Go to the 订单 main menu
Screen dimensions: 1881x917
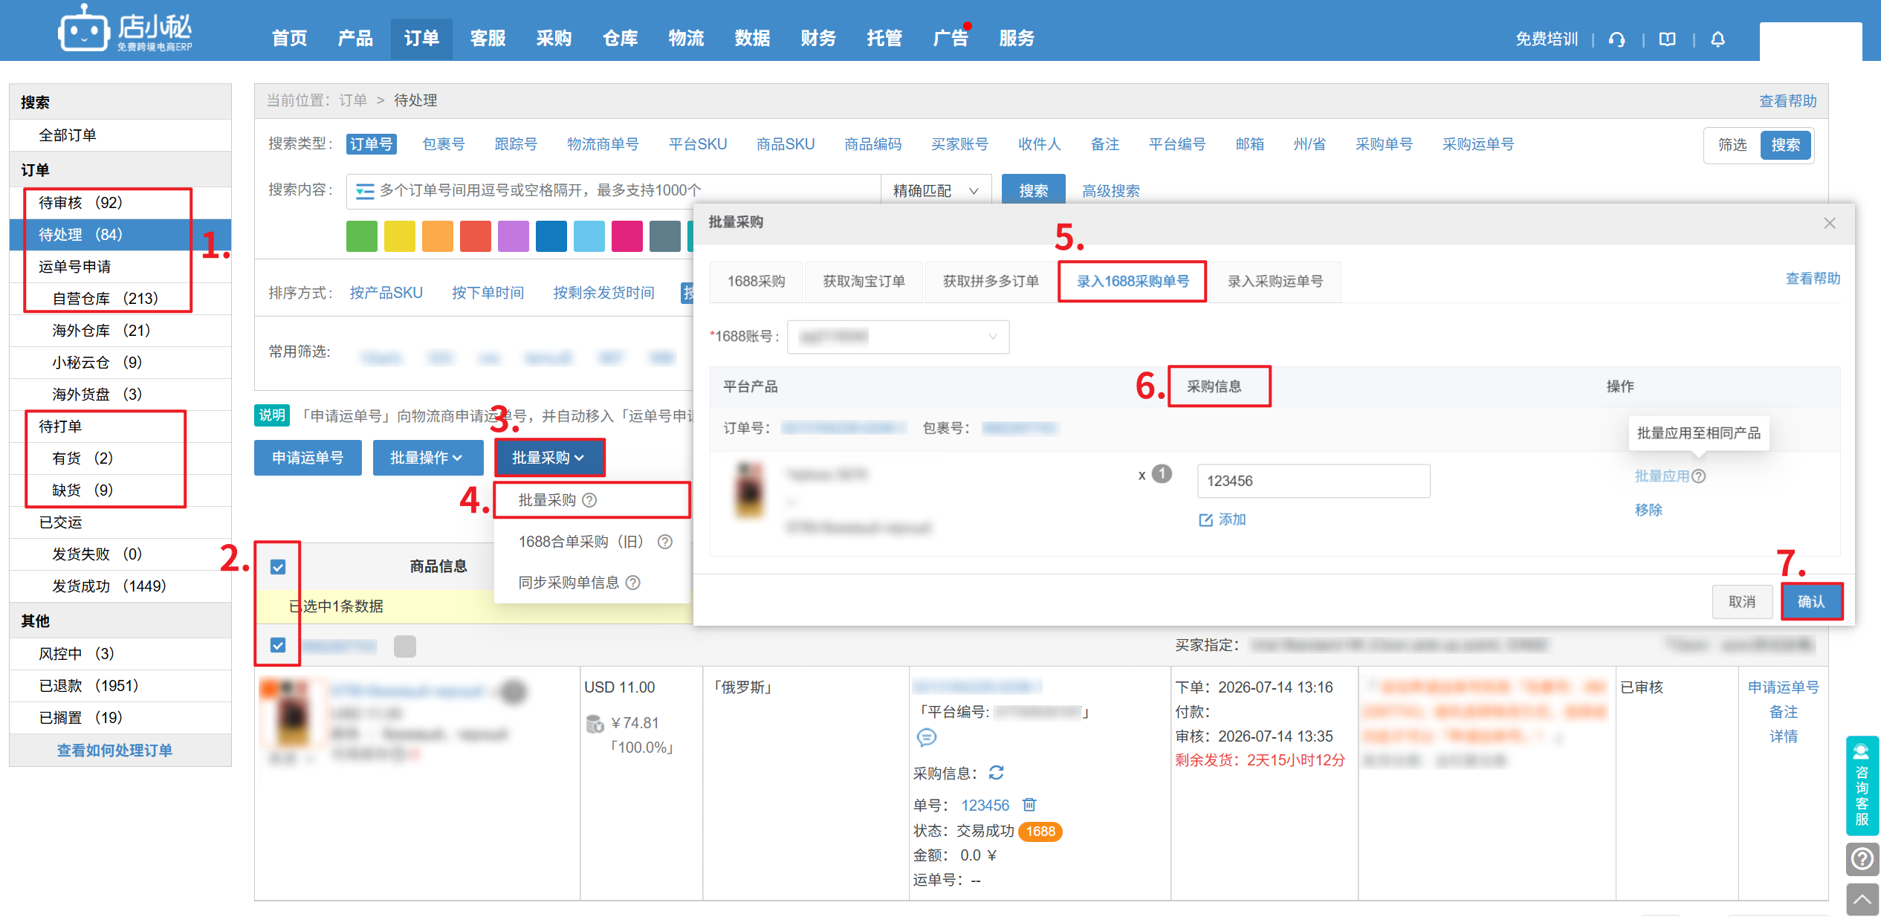(421, 39)
